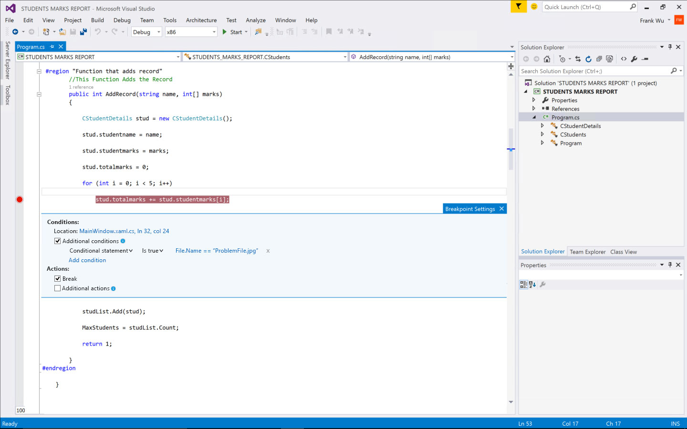Expand the CStudentDetails node in Solution Explorer
Screen dimensions: 687x429
(542, 126)
